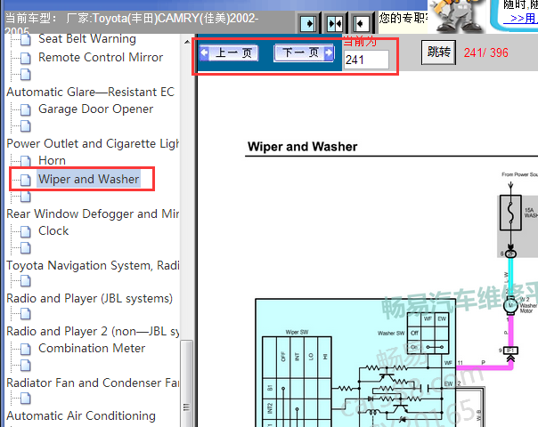Click the 跳转 jump button

(x=438, y=52)
